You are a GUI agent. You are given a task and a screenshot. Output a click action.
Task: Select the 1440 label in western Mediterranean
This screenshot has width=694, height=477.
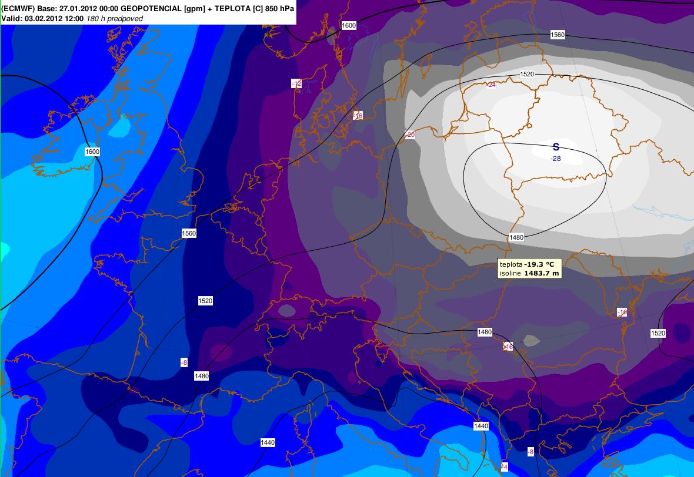[268, 442]
